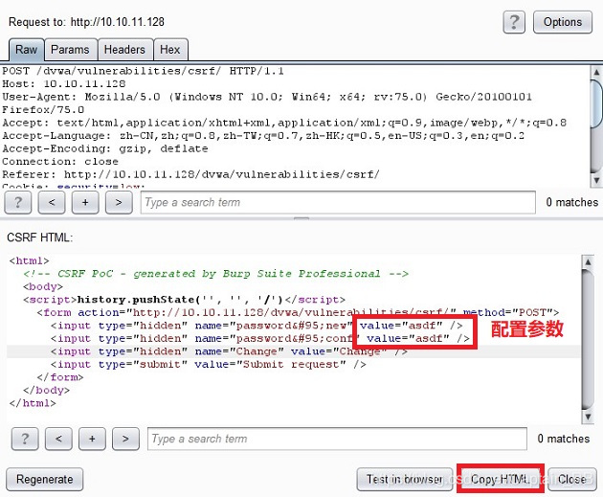
Task: Open the Options button
Action: [562, 22]
